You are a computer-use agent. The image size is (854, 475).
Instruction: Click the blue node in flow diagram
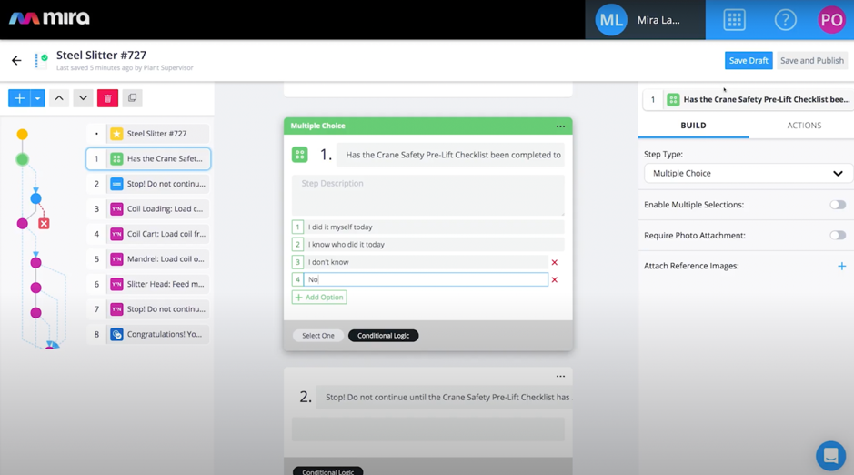36,198
